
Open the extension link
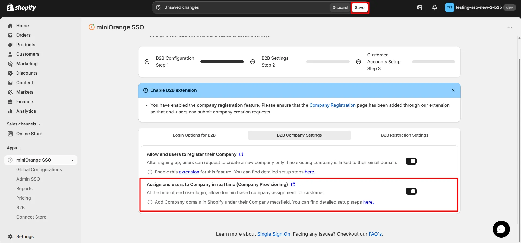pyautogui.click(x=189, y=172)
